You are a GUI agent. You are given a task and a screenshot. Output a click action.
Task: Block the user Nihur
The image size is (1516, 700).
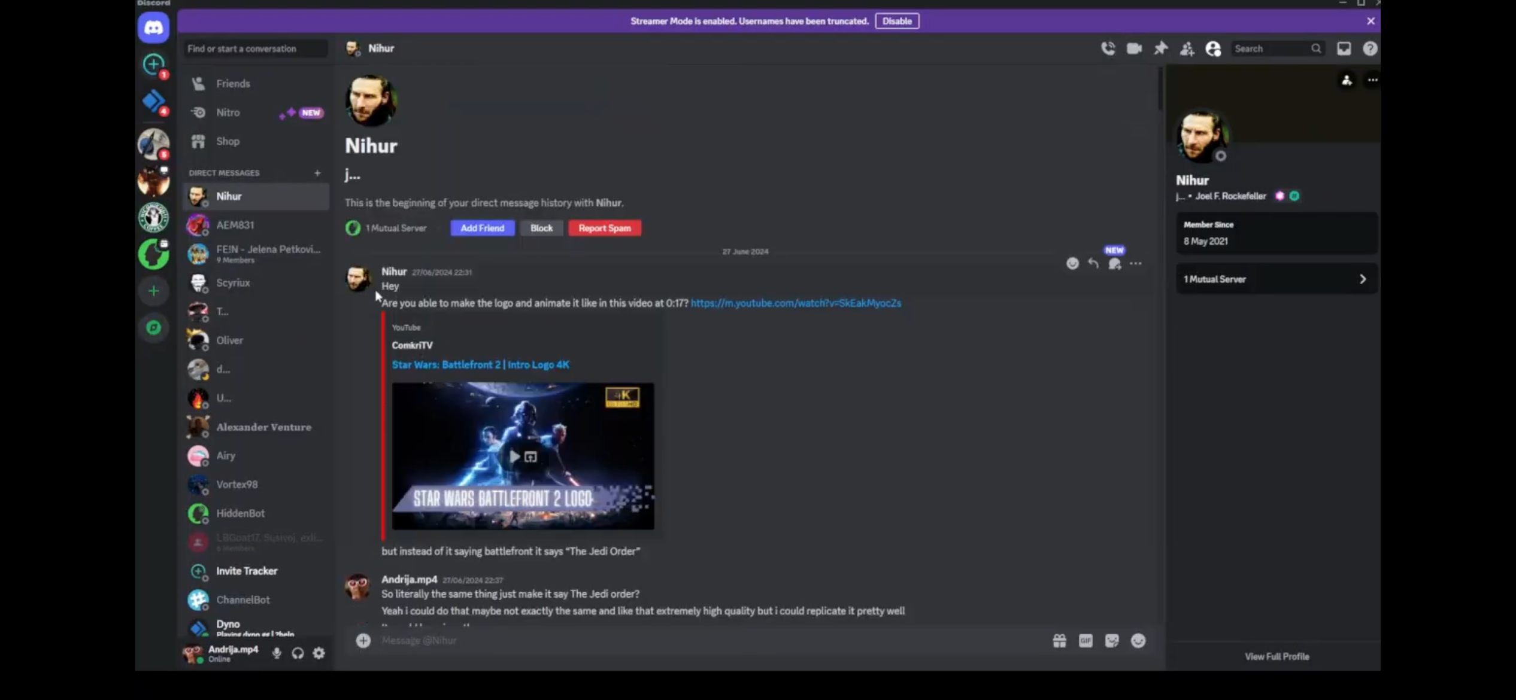pyautogui.click(x=541, y=228)
